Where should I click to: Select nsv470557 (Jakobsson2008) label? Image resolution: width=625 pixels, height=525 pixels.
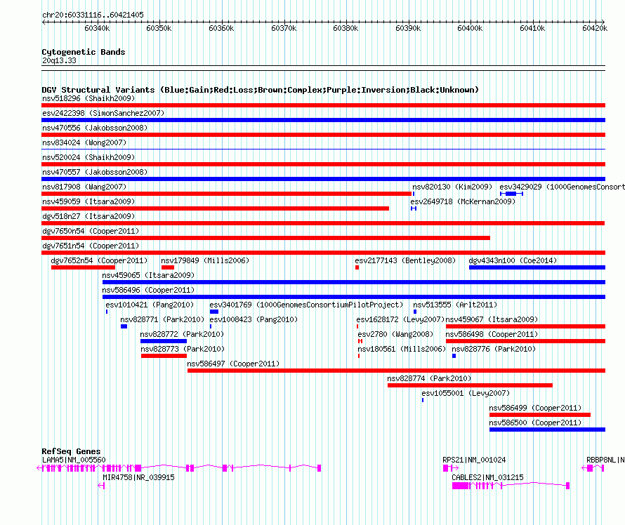coord(95,172)
